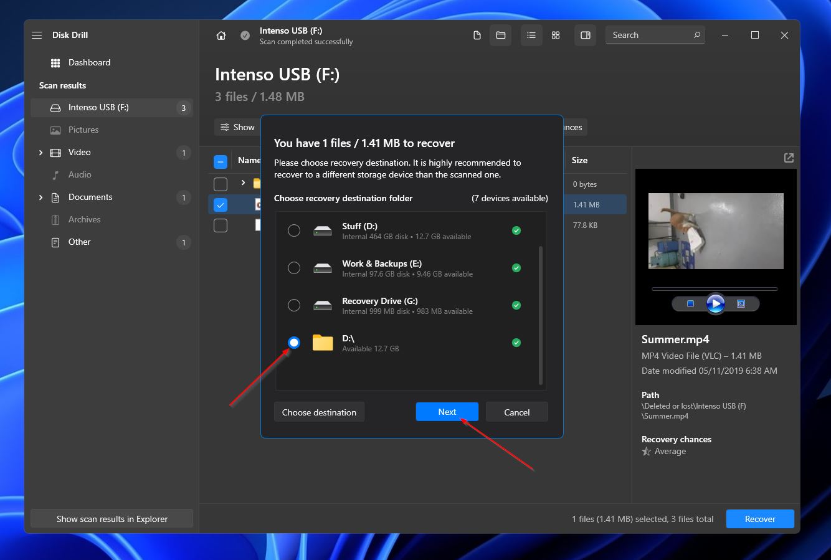
Task: Select list view layout icon
Action: (x=531, y=36)
